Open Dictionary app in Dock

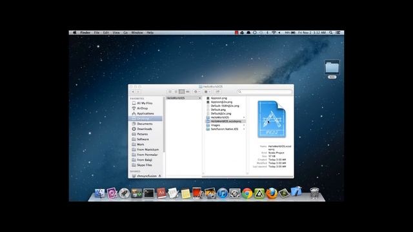(x=161, y=193)
